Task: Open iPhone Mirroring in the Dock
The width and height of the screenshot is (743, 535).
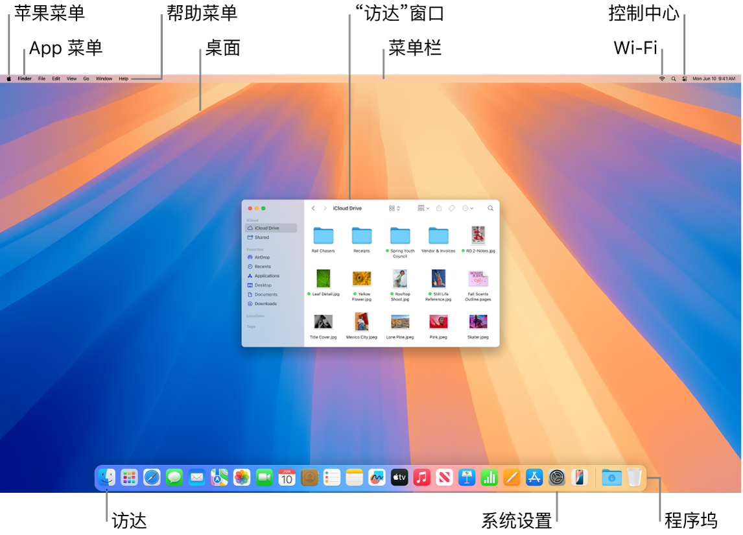Action: [x=579, y=478]
